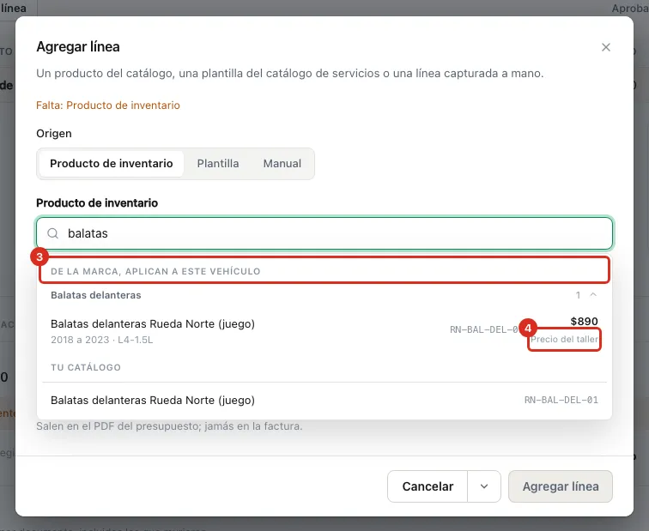The width and height of the screenshot is (649, 531).
Task: Click the Agregar línea button
Action: tap(561, 486)
